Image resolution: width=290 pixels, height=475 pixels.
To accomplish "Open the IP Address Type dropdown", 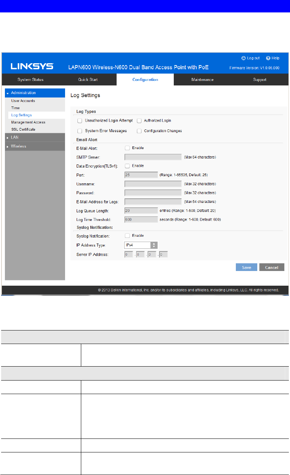I will click(x=141, y=245).
